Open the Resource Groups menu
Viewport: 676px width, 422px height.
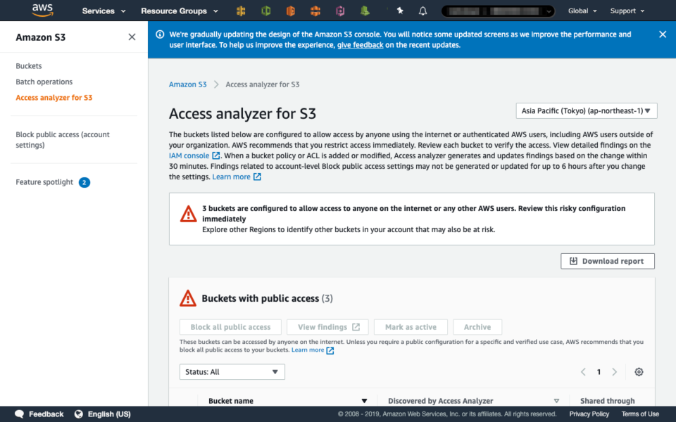175,11
